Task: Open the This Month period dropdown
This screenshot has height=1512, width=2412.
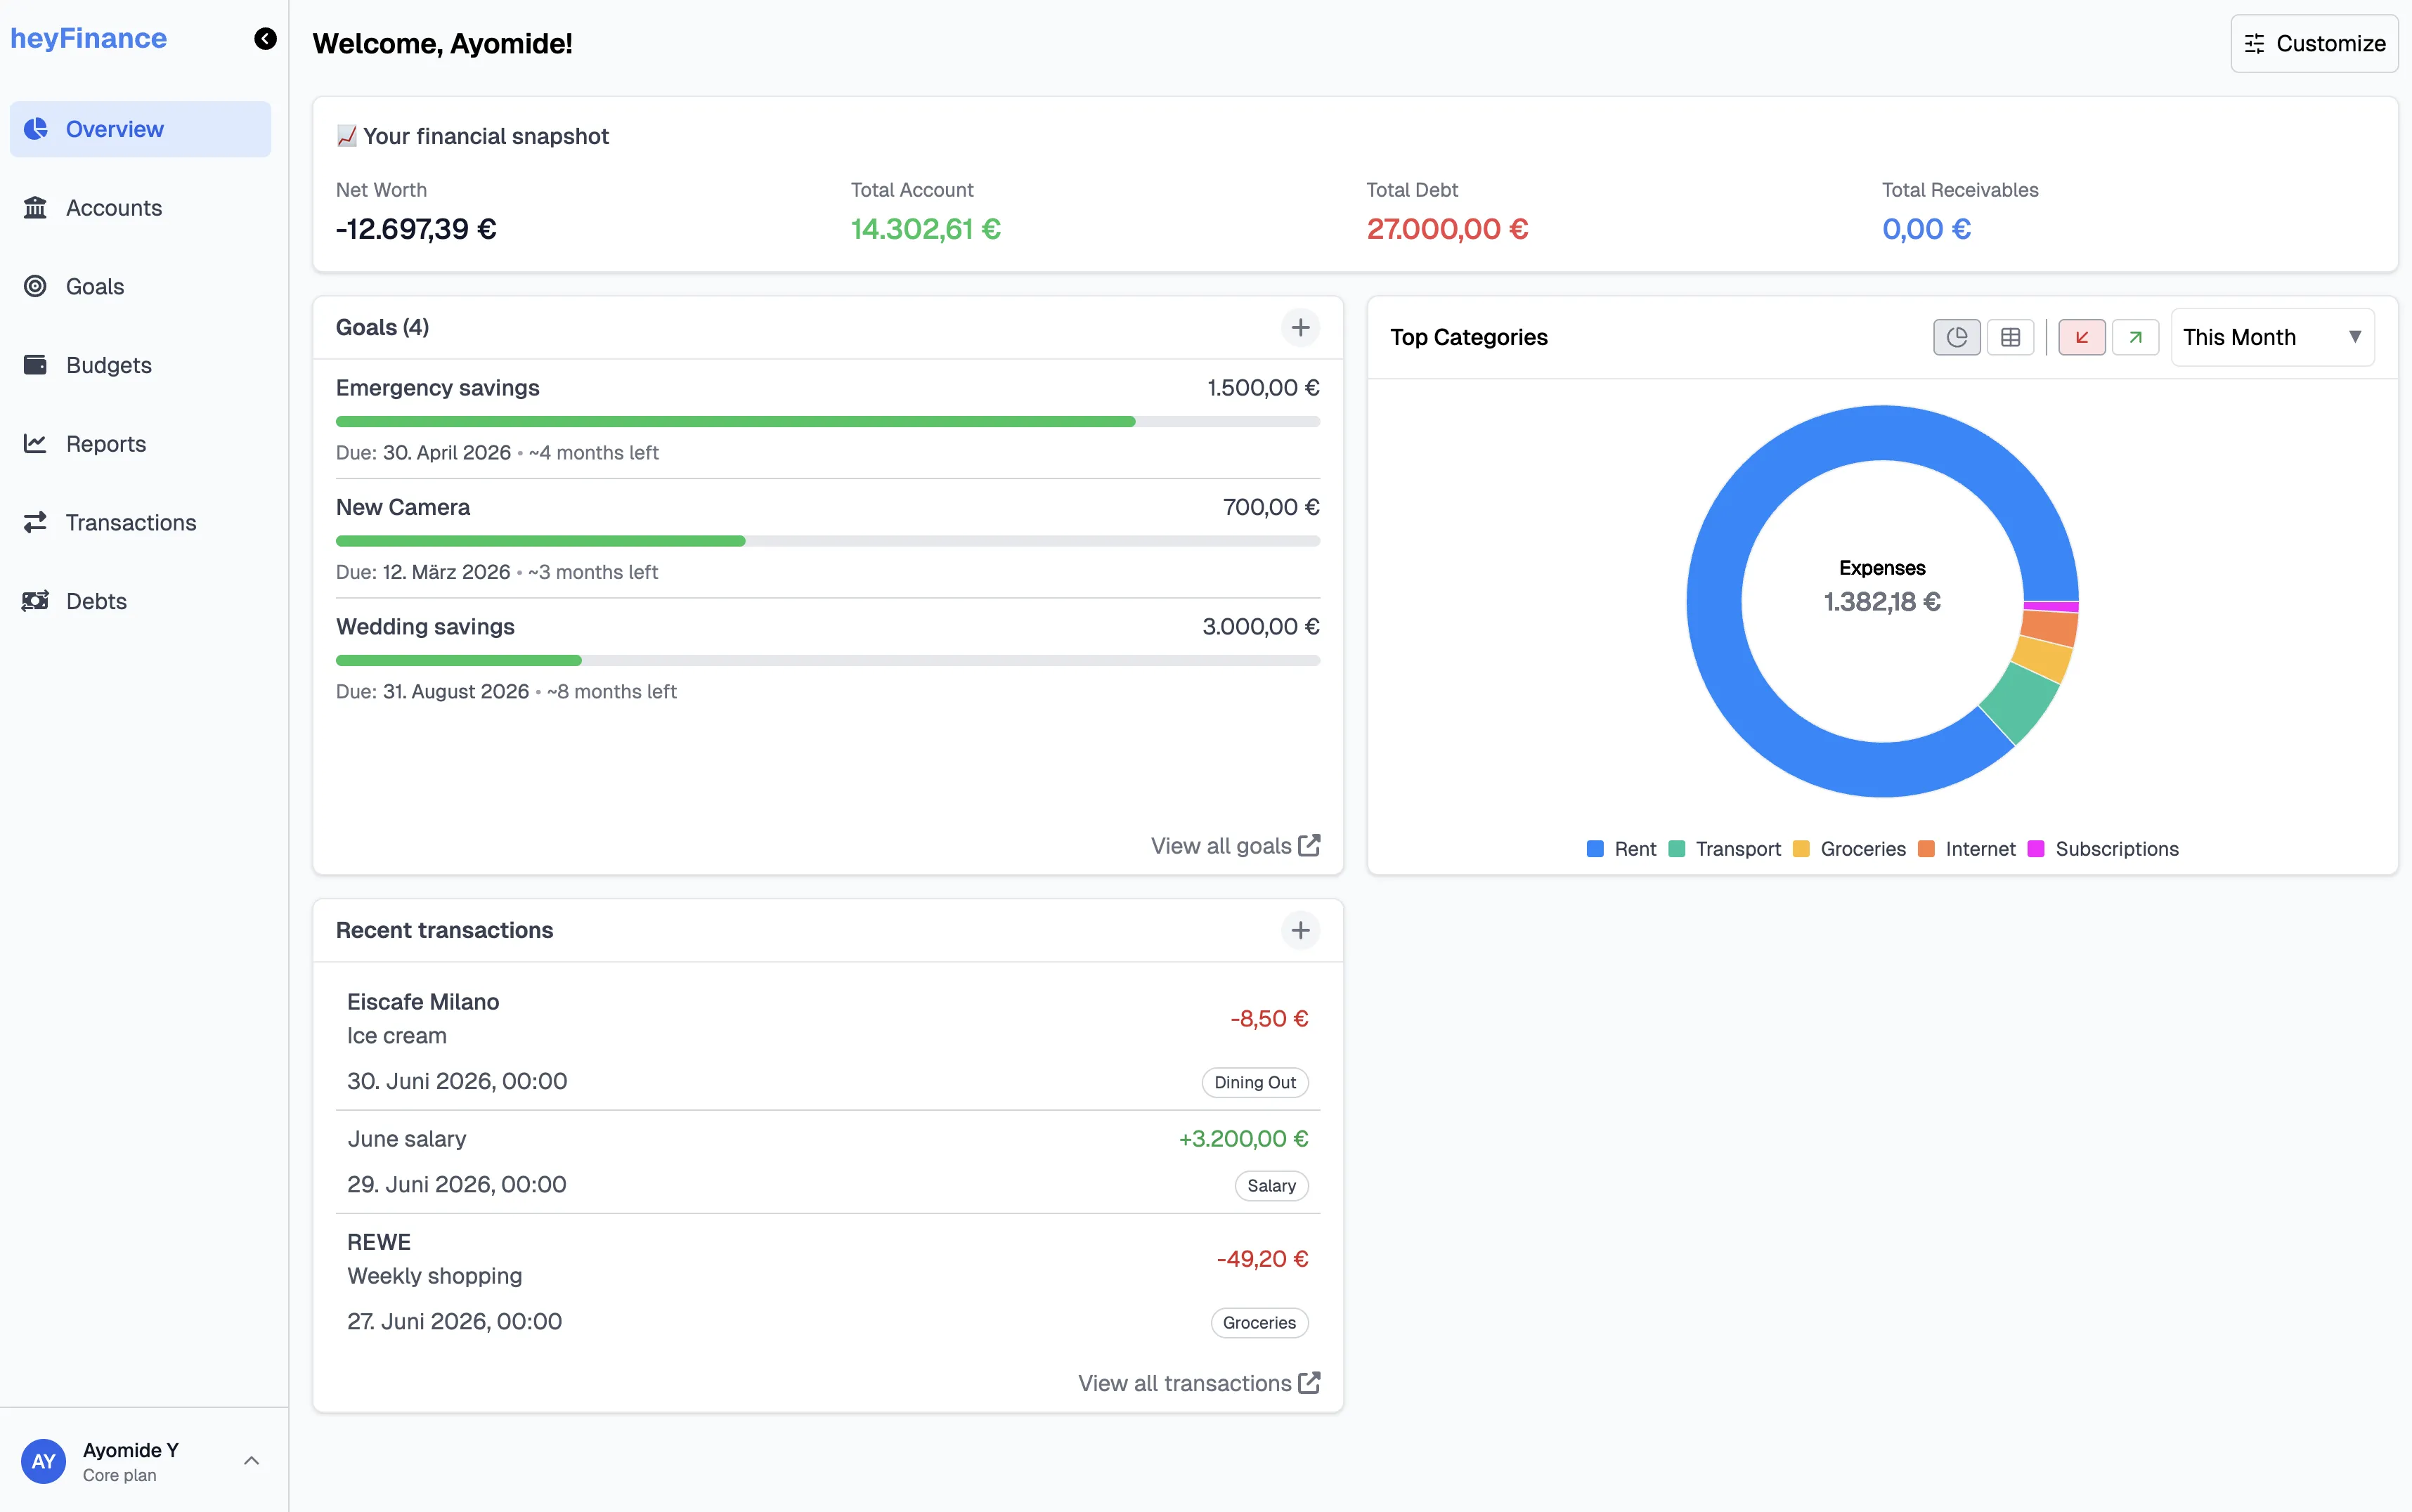Action: tap(2271, 337)
